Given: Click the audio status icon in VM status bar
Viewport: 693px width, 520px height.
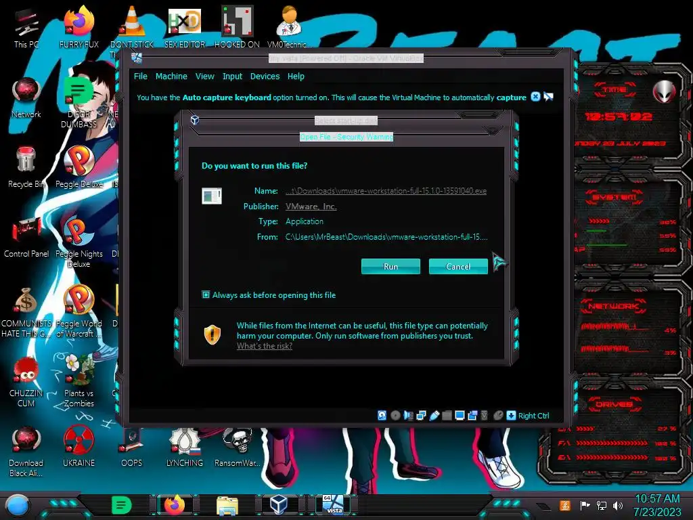Looking at the screenshot, I should 408,415.
